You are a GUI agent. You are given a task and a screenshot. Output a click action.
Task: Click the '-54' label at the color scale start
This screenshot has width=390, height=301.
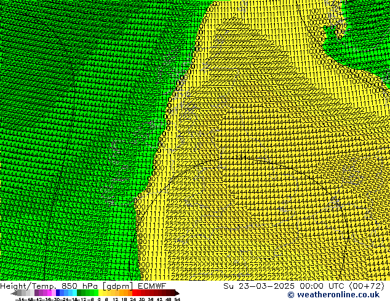[20, 299]
